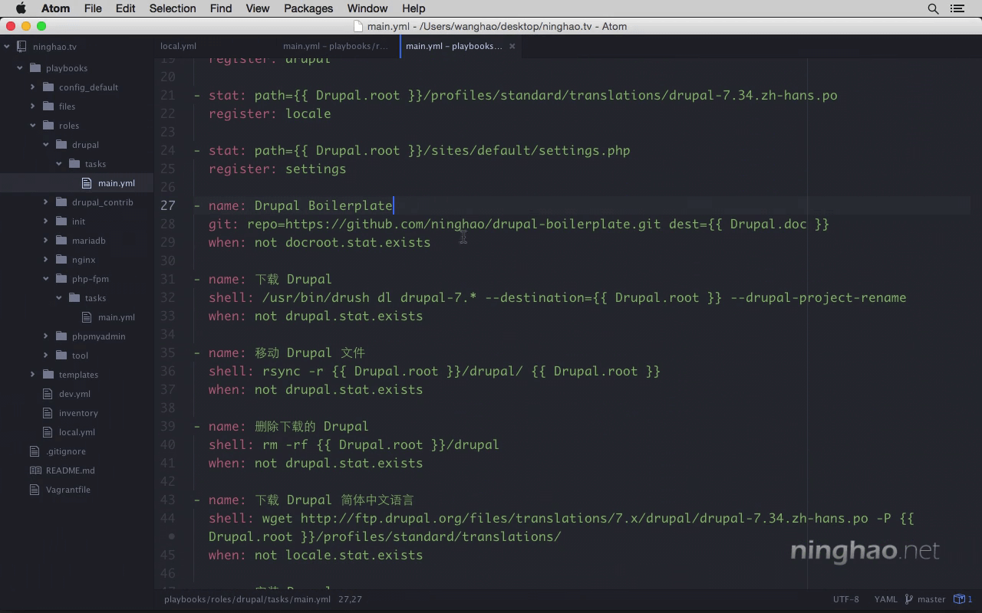Open the File menu
This screenshot has height=613, width=982.
(93, 8)
